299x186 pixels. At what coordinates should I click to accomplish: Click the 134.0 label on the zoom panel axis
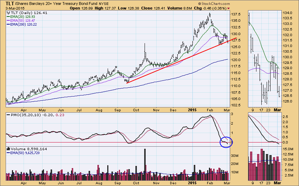click(x=287, y=13)
